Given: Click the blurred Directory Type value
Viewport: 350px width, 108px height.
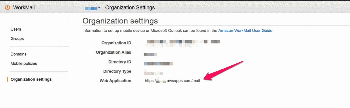Looking at the screenshot, I should (154, 73).
